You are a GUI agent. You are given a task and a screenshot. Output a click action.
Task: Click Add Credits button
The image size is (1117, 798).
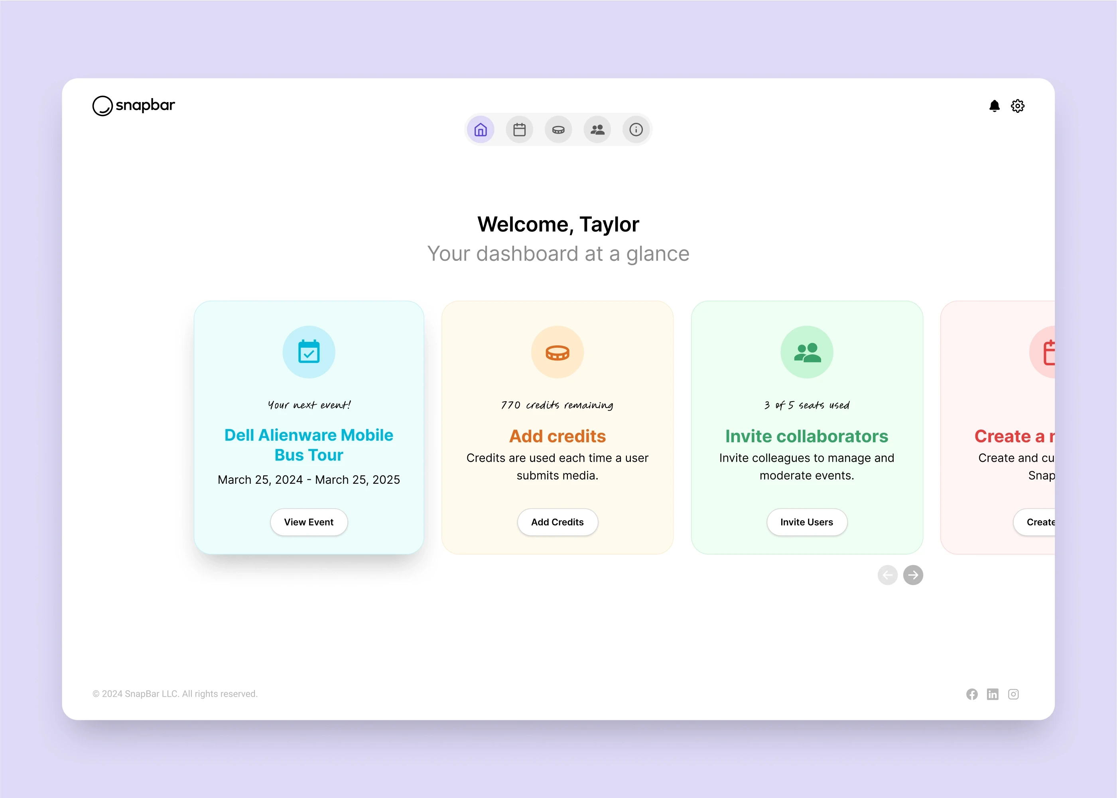(558, 522)
